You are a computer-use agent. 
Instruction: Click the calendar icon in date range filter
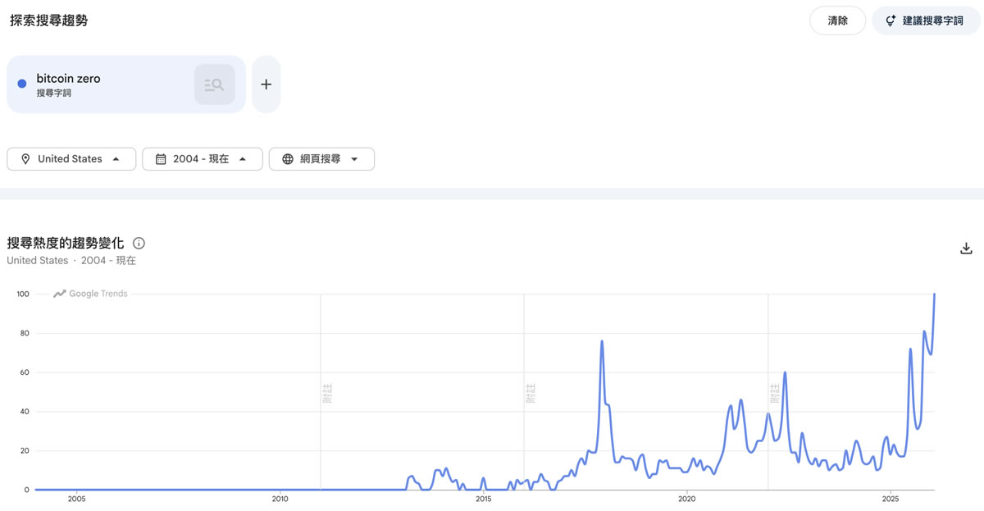(x=161, y=159)
